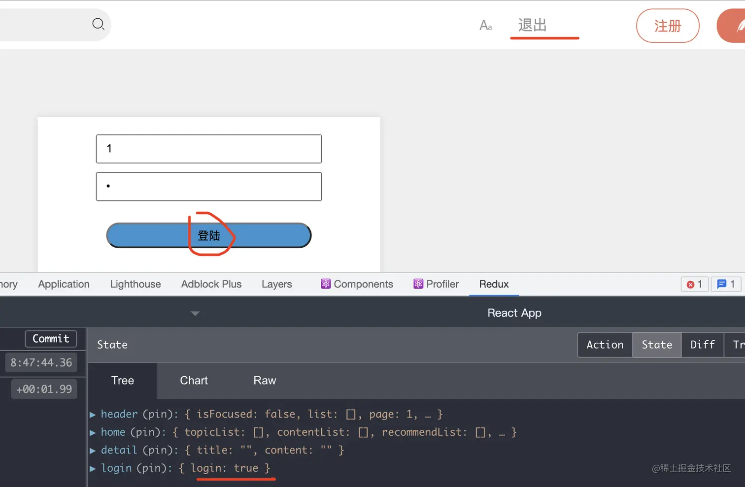Switch inspector to Action view
Screen dimensions: 745x487
coord(605,345)
